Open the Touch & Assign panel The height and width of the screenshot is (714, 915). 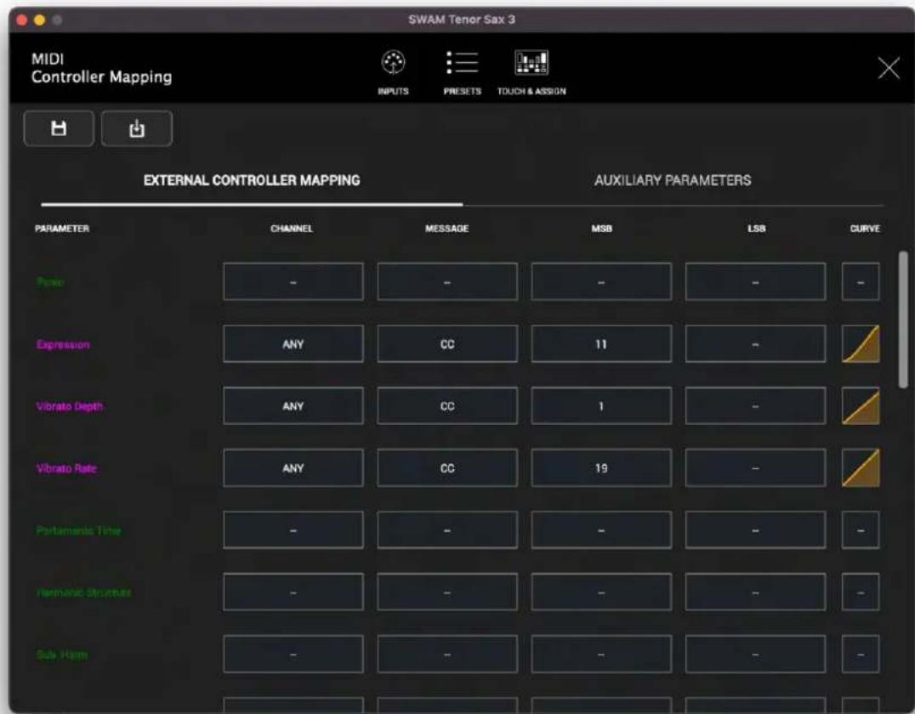point(531,71)
